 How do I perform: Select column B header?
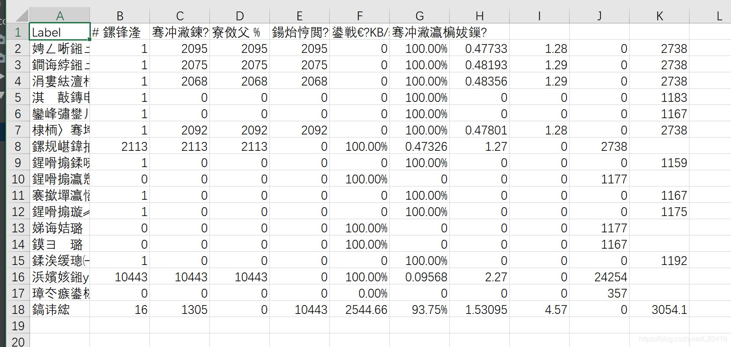tap(120, 16)
